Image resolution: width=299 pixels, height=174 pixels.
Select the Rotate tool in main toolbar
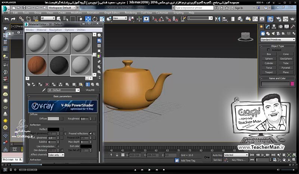point(95,19)
